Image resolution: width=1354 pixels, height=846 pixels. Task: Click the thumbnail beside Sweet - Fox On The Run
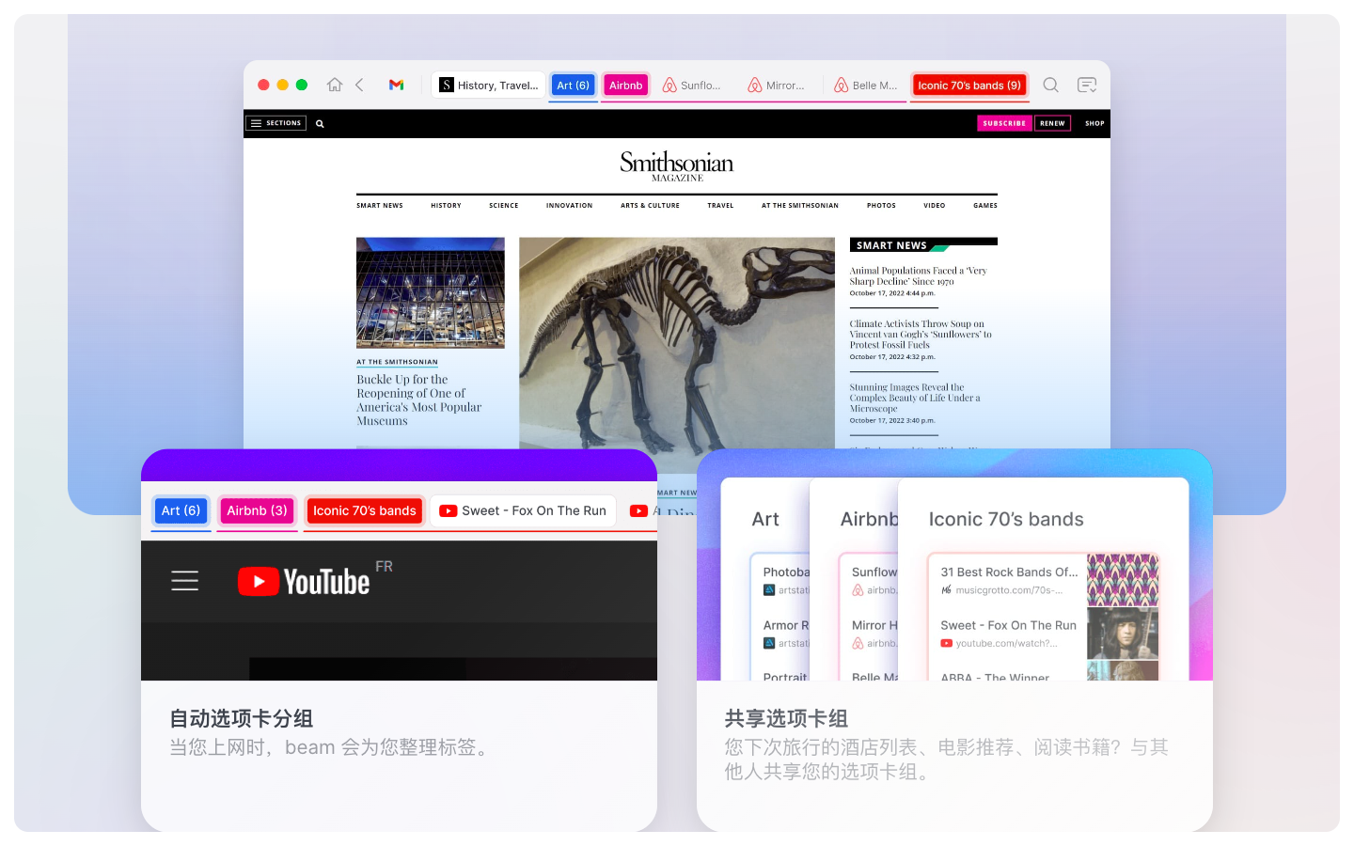[1123, 634]
